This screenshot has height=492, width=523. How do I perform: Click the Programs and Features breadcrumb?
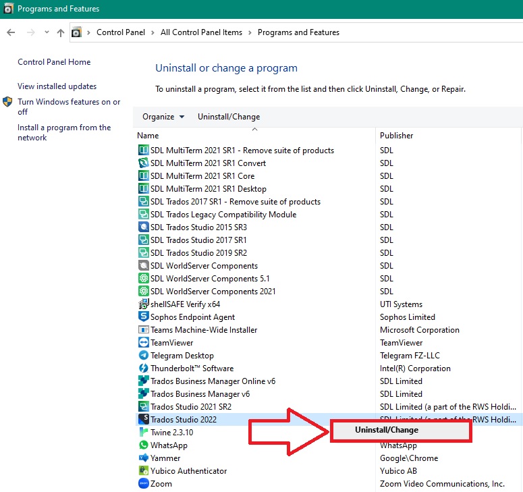tap(298, 32)
